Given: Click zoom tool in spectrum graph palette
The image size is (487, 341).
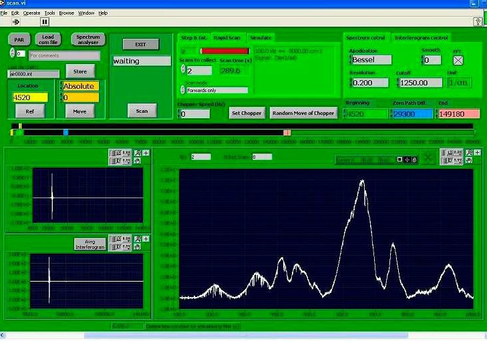Looking at the screenshot, I should click(469, 153).
